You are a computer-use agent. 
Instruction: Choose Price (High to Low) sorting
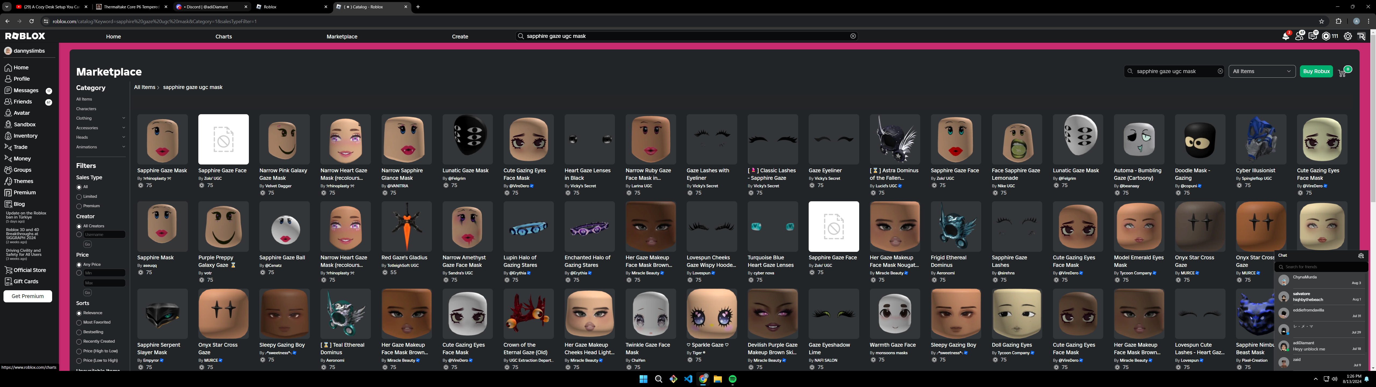[x=79, y=351]
